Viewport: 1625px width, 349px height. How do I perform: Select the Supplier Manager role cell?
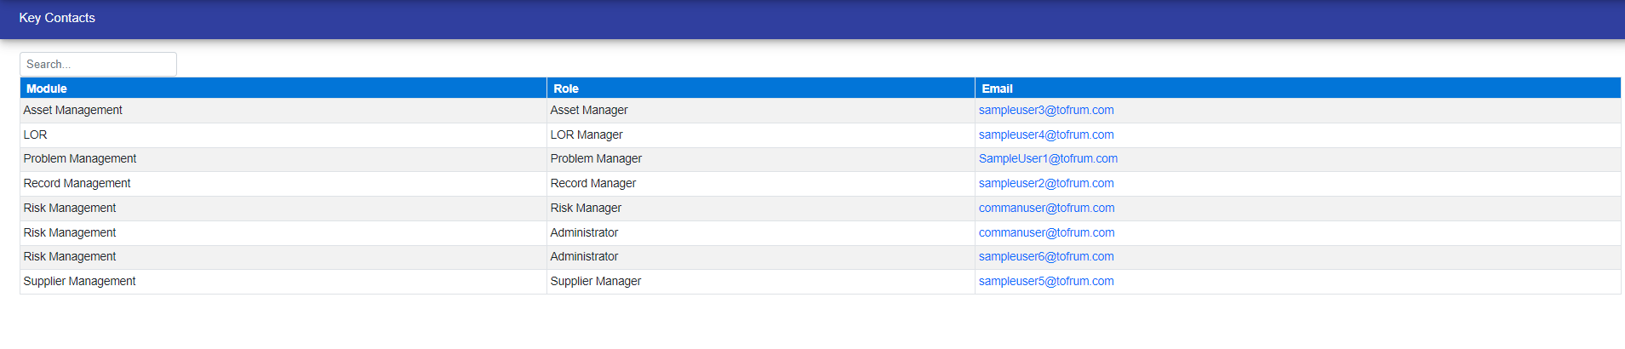coord(596,282)
